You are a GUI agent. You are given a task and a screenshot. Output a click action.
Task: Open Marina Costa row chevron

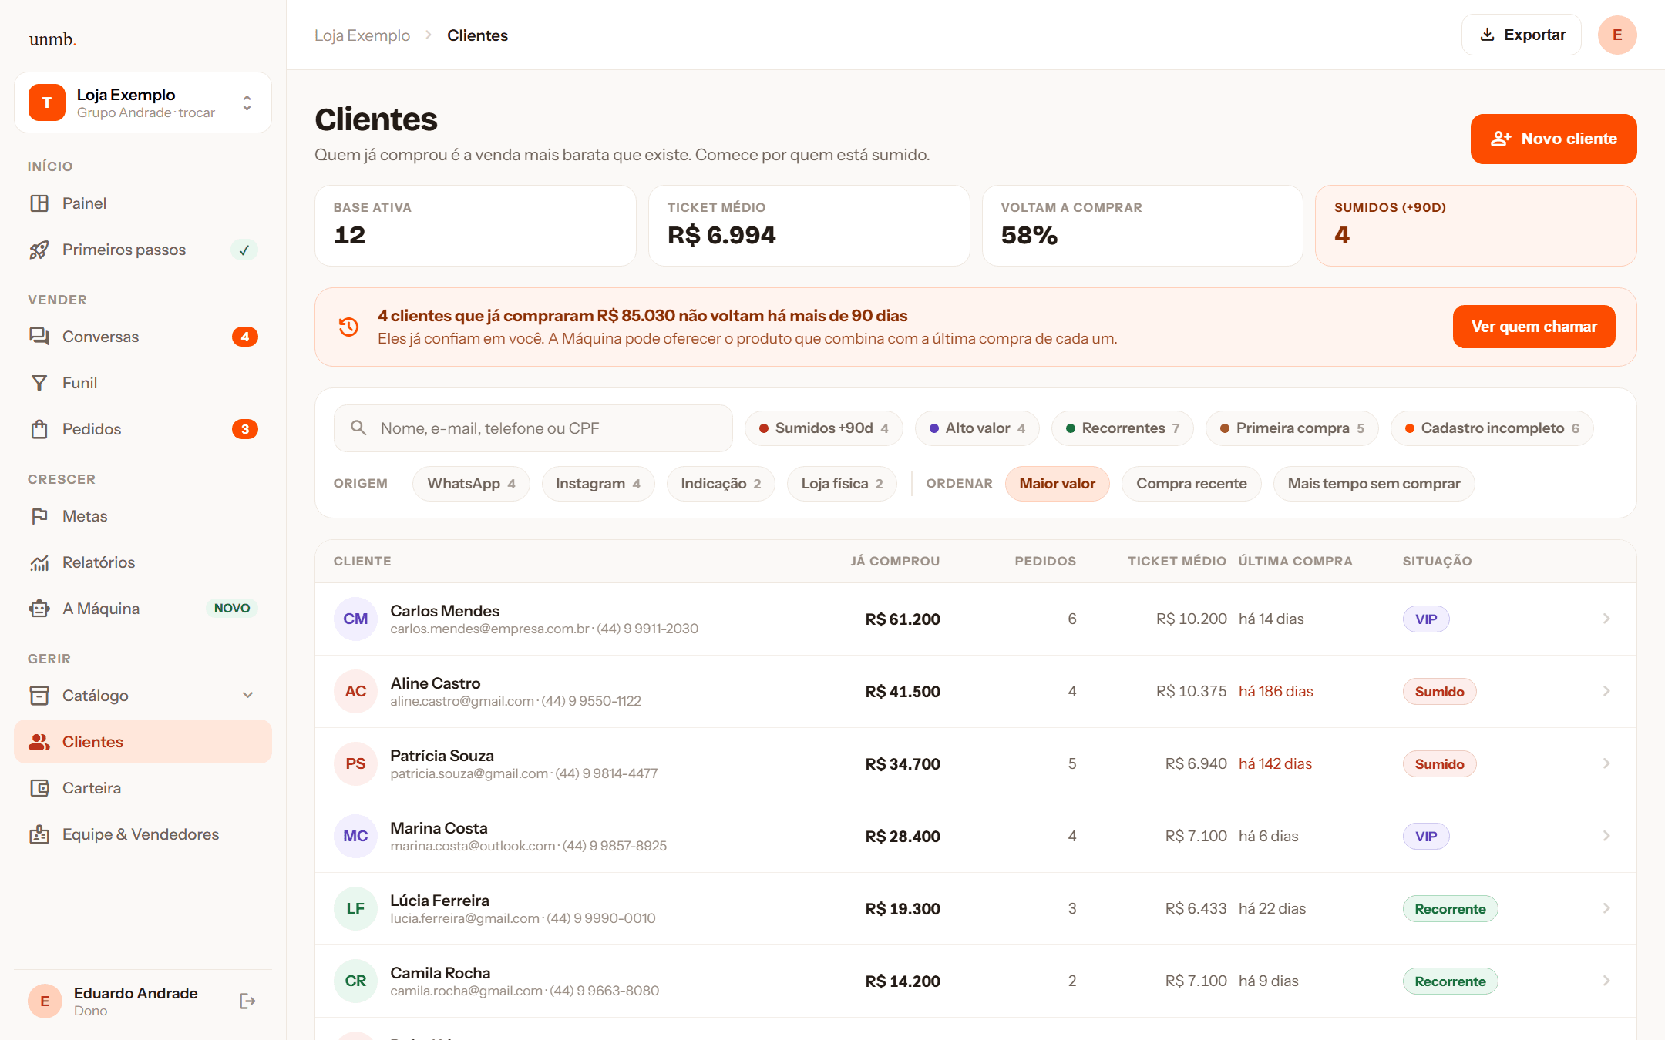pyautogui.click(x=1606, y=836)
